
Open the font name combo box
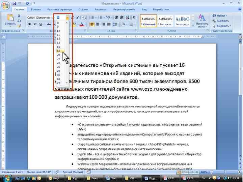(x=40, y=18)
